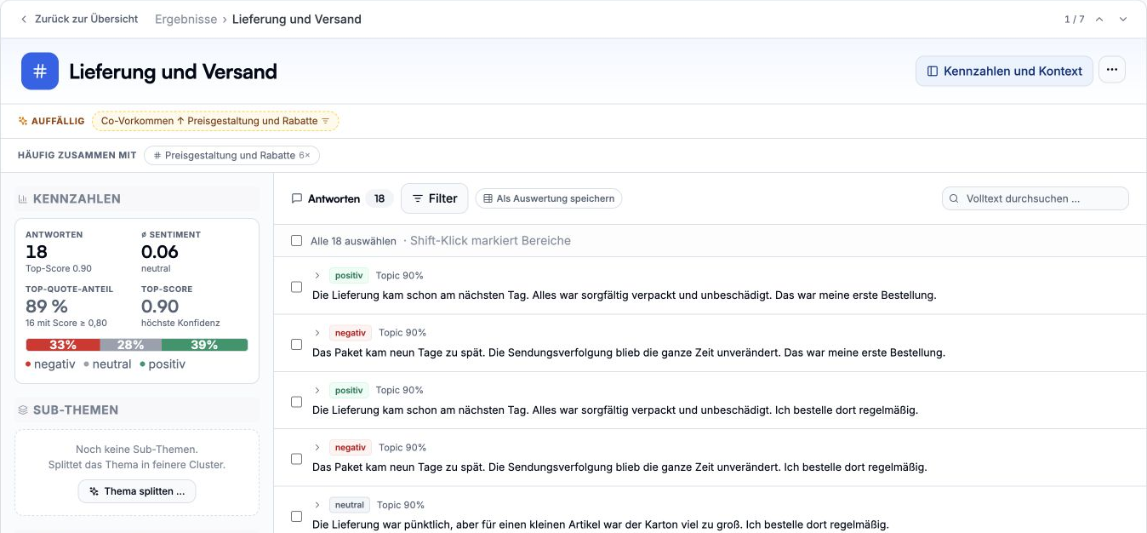Viewport: 1147px width, 533px height.
Task: Click the 'Shift-Klick markiert Bereiche' hint
Action: [x=490, y=241]
